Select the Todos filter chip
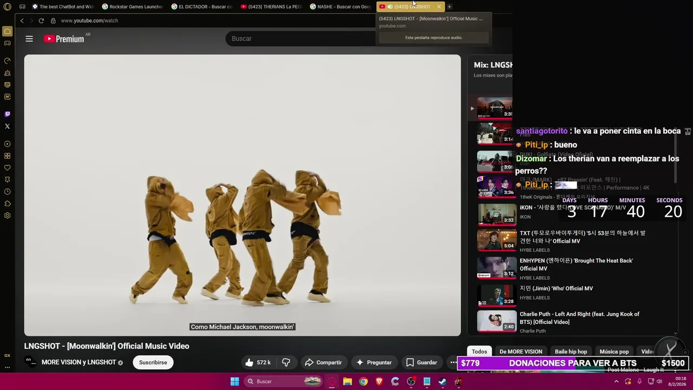This screenshot has height=390, width=693. (479, 352)
